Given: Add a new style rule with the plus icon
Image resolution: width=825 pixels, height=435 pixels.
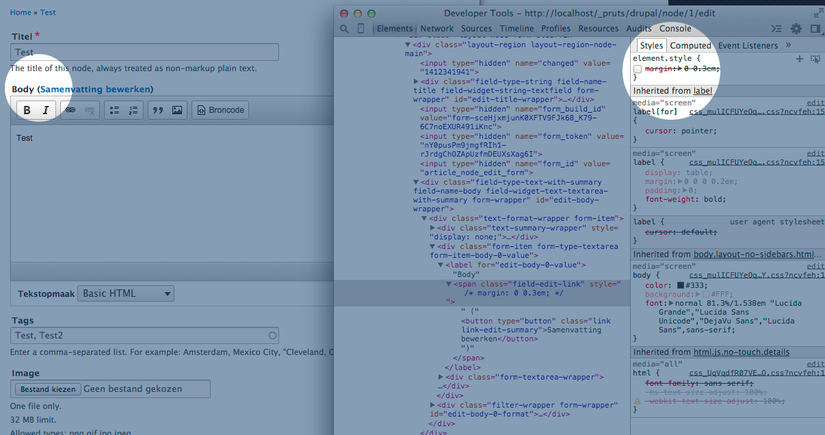Looking at the screenshot, I should point(799,60).
